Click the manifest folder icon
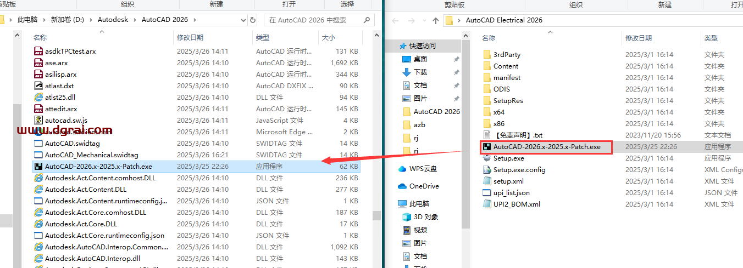Viewport: 743px width, 268px height. tap(487, 77)
